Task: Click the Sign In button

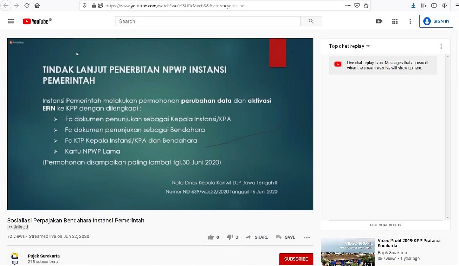Action: click(436, 21)
